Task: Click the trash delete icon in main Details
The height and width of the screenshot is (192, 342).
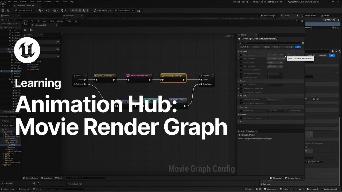Action: (318, 99)
